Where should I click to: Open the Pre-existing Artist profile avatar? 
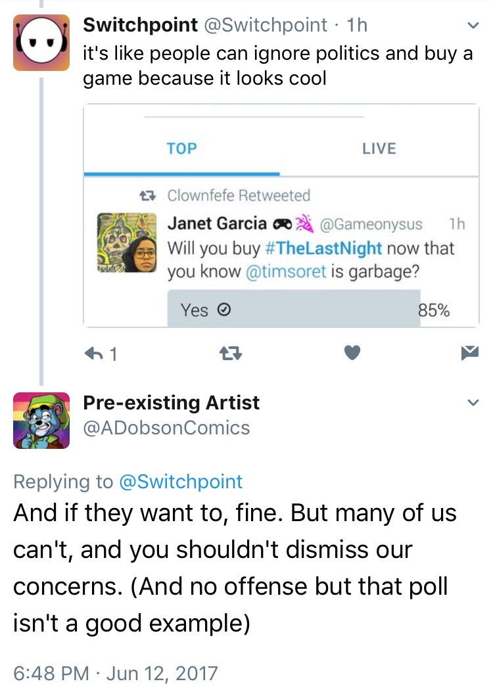click(x=41, y=421)
